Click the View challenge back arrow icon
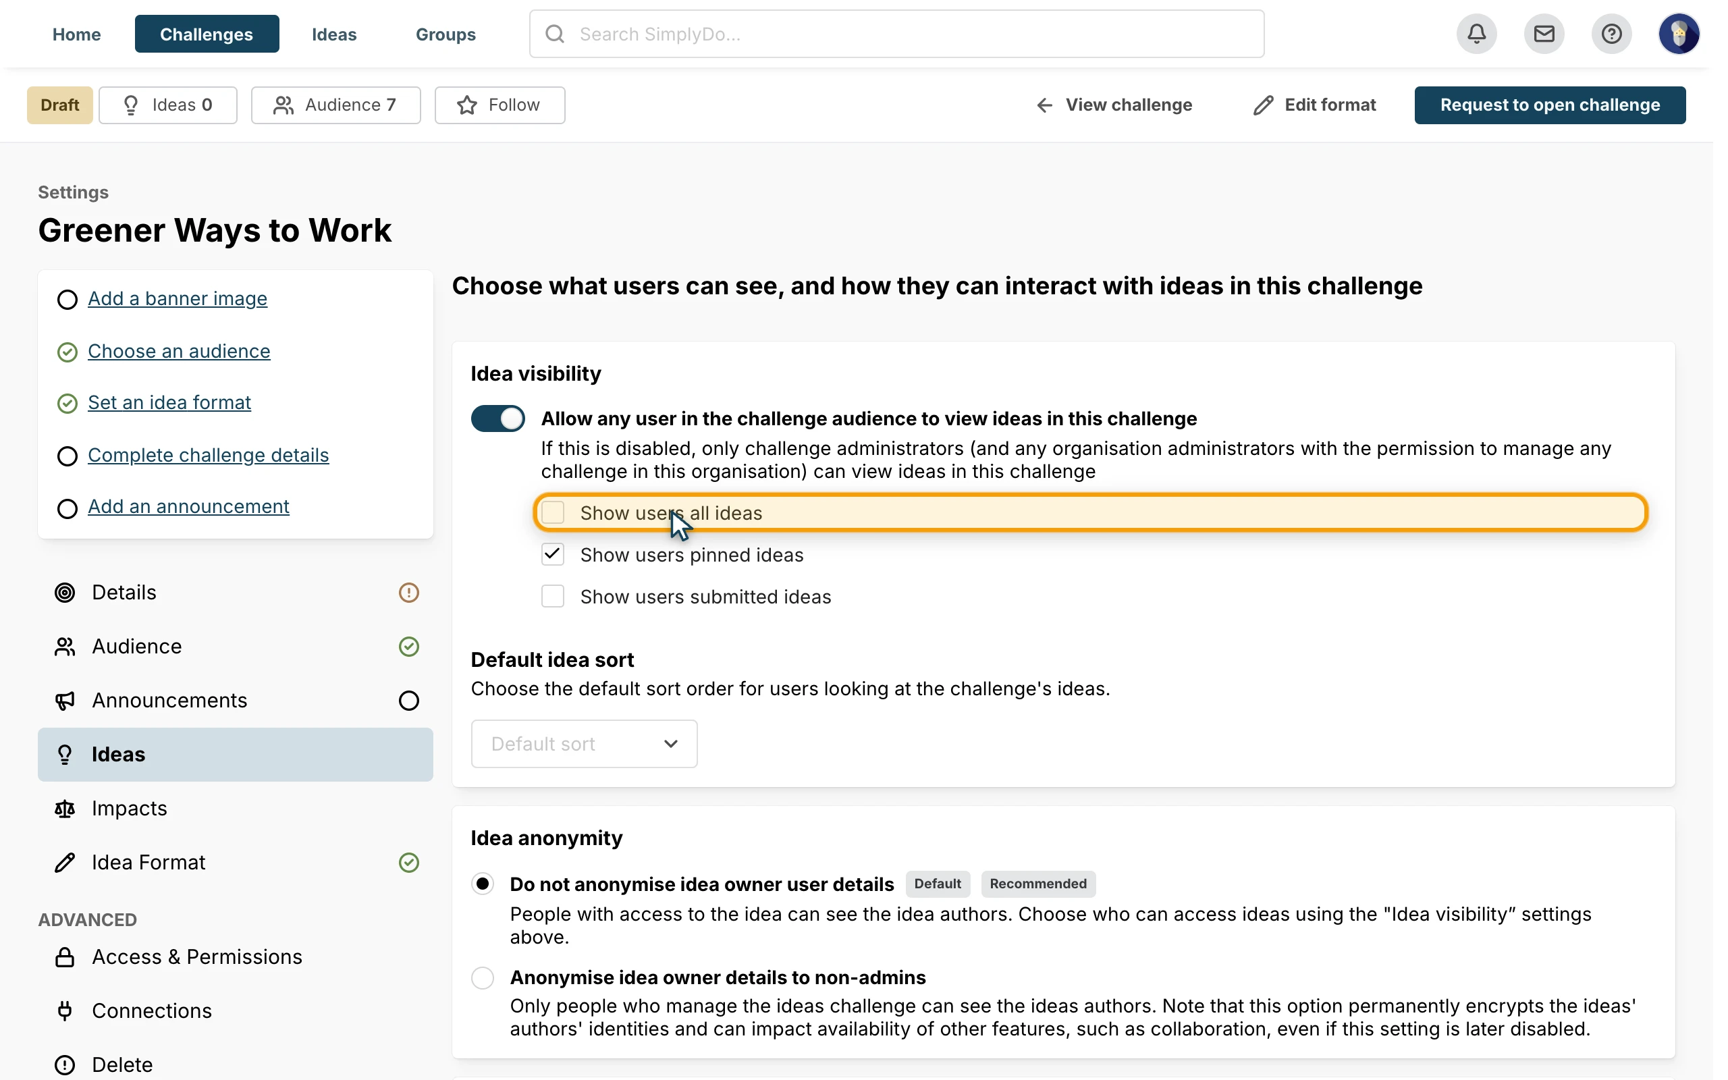The image size is (1728, 1080). coord(1044,105)
